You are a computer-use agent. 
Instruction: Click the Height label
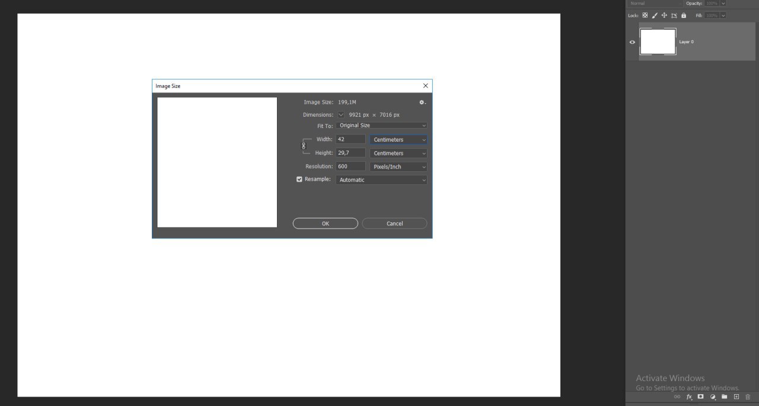coord(324,153)
